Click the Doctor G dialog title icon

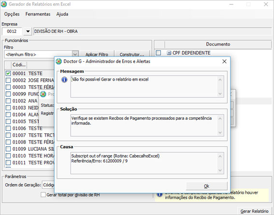click(59, 61)
